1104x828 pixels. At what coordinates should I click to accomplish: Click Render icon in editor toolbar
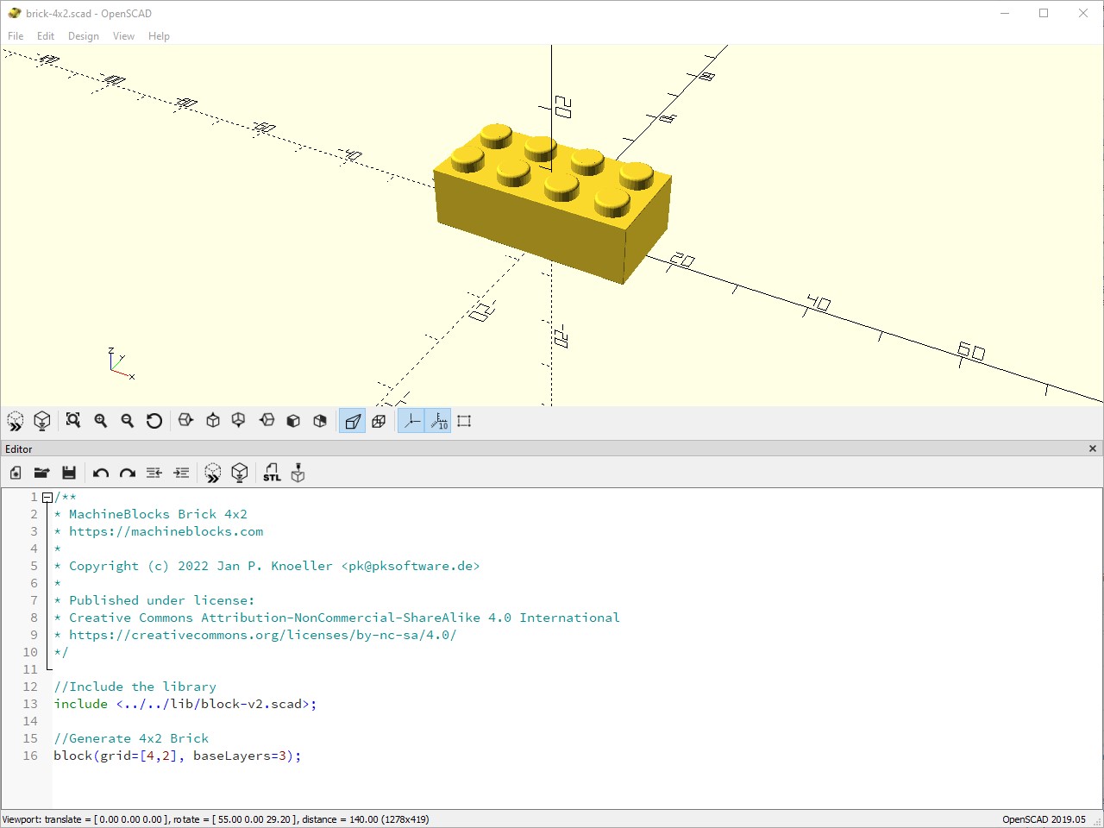coord(240,473)
